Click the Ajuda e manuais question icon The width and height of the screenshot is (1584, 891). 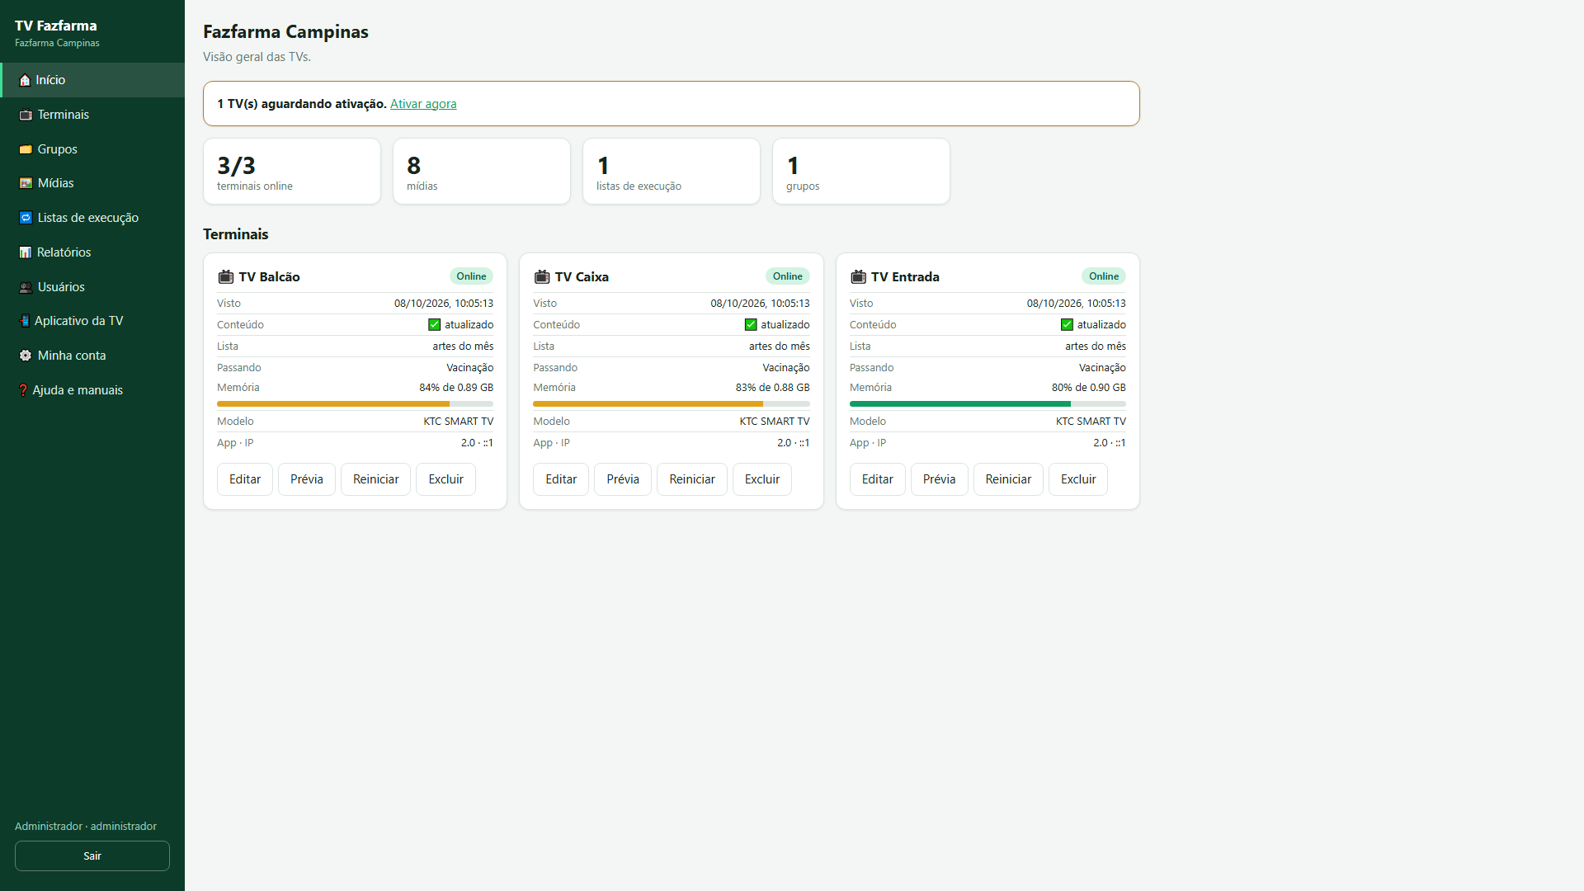pyautogui.click(x=23, y=390)
